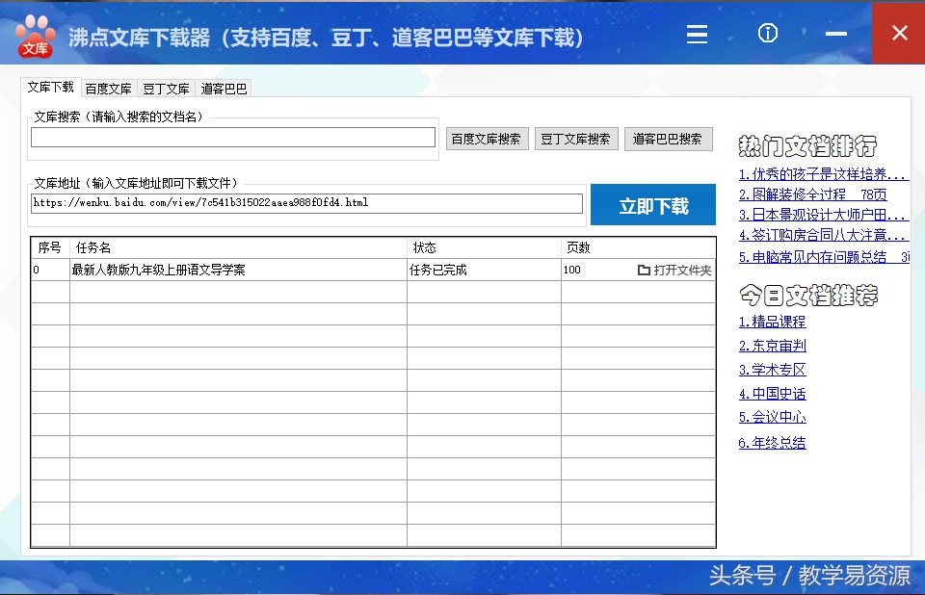Open the 精品课程 recommendation link
925x595 pixels.
click(773, 322)
